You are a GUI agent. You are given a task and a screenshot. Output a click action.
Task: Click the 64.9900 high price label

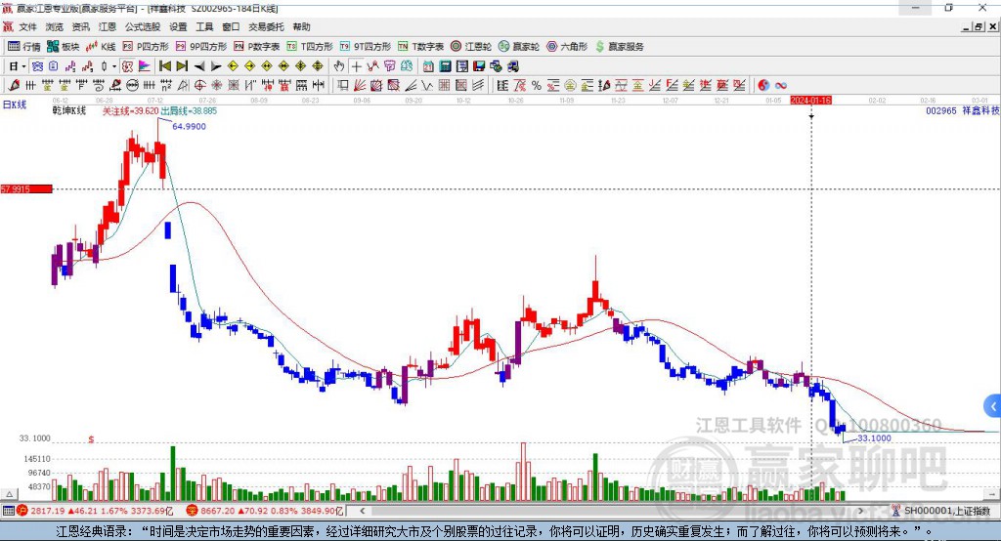pyautogui.click(x=189, y=126)
